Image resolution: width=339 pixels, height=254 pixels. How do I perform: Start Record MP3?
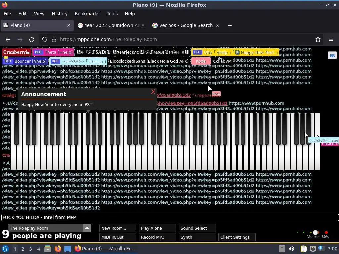157,237
